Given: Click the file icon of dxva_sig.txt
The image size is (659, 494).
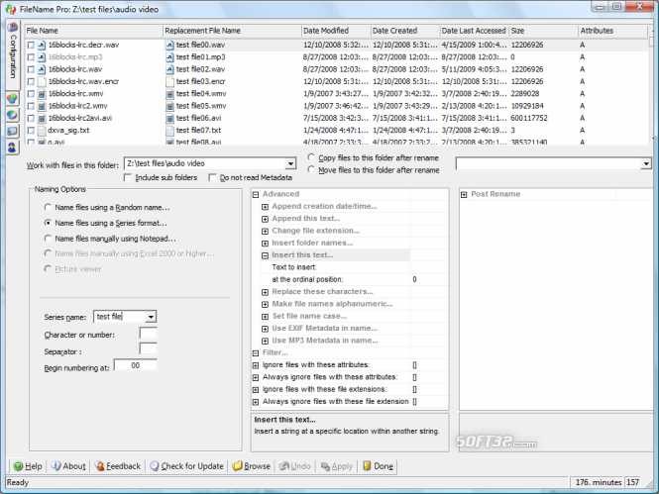Looking at the screenshot, I should point(42,130).
